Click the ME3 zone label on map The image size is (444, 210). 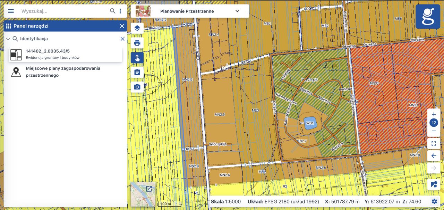tap(255, 111)
